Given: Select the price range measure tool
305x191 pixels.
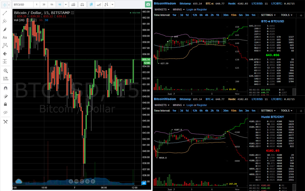Looking at the screenshot, I should click(5, 61).
